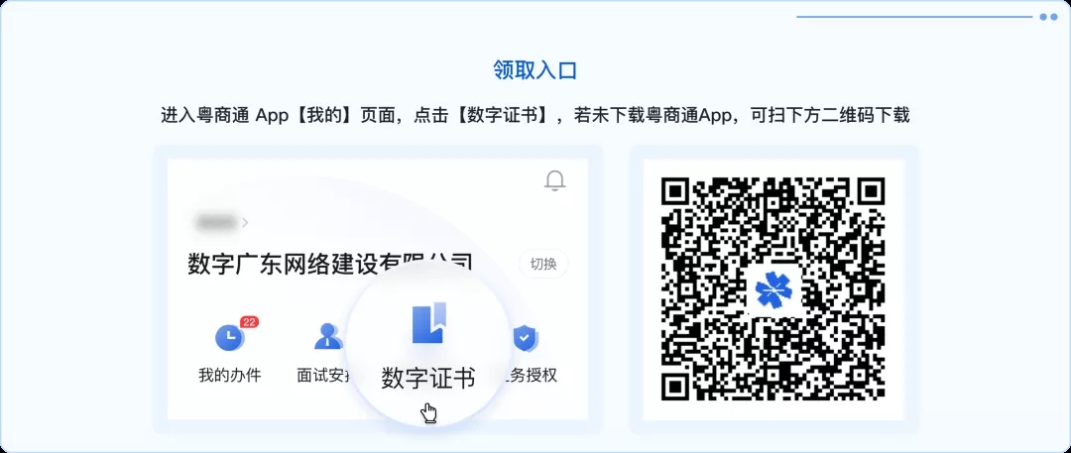Click the hand cursor pointer icon
The width and height of the screenshot is (1071, 453).
[429, 413]
